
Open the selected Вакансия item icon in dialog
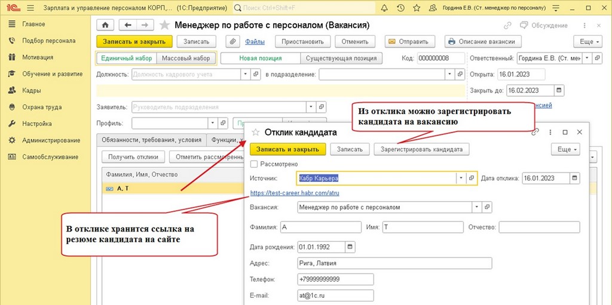coord(487,208)
